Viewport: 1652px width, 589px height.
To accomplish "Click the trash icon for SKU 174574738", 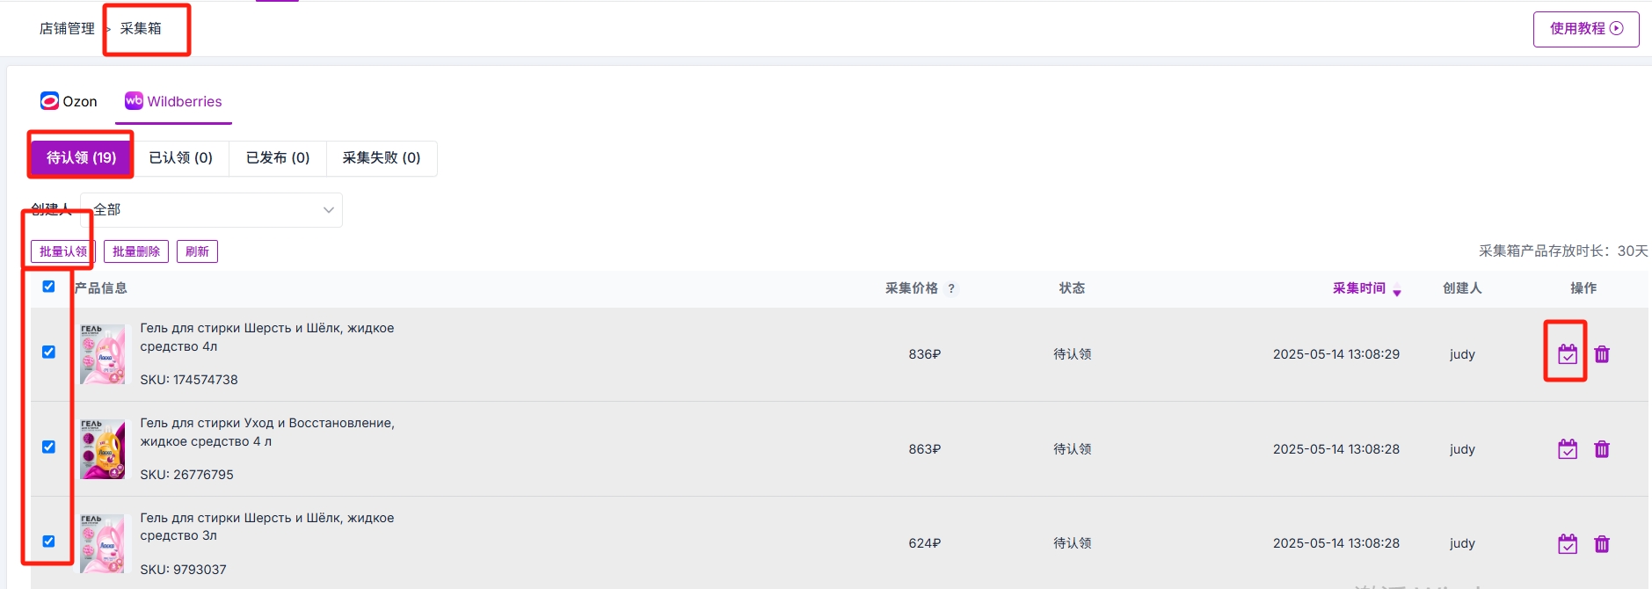I will [x=1602, y=354].
